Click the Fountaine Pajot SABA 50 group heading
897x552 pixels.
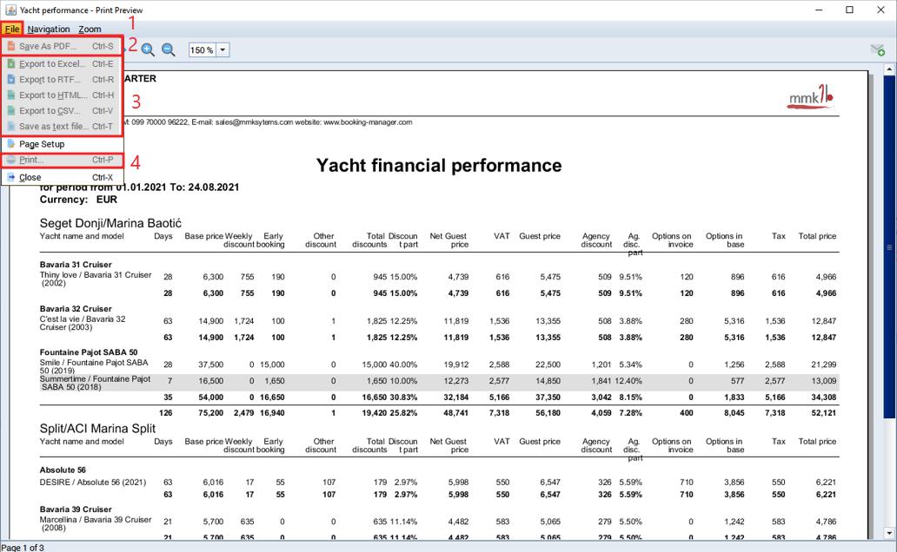click(89, 352)
